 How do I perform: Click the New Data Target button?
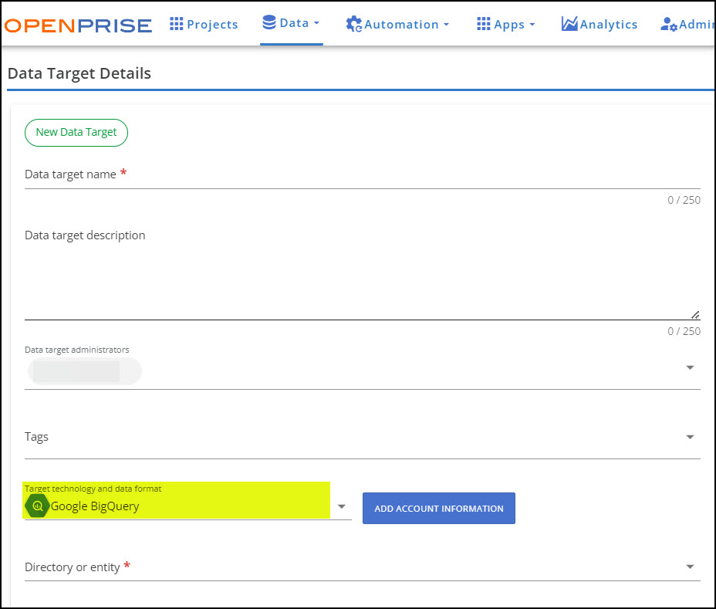click(x=76, y=132)
